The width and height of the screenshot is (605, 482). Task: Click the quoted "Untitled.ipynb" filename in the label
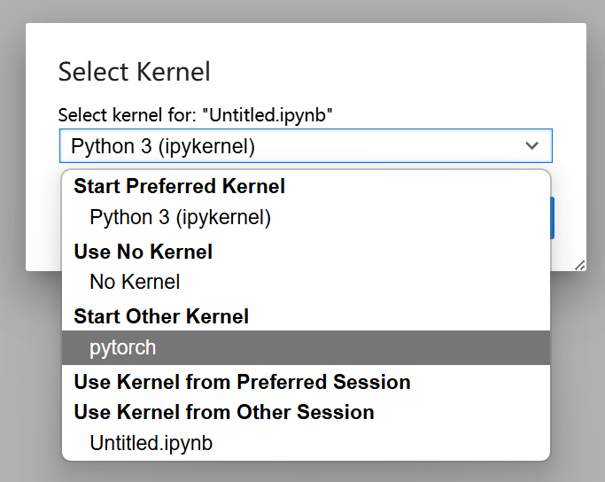click(x=267, y=115)
